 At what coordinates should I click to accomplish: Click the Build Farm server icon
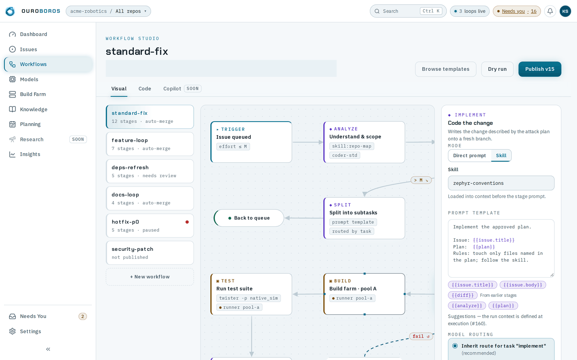[x=12, y=94]
